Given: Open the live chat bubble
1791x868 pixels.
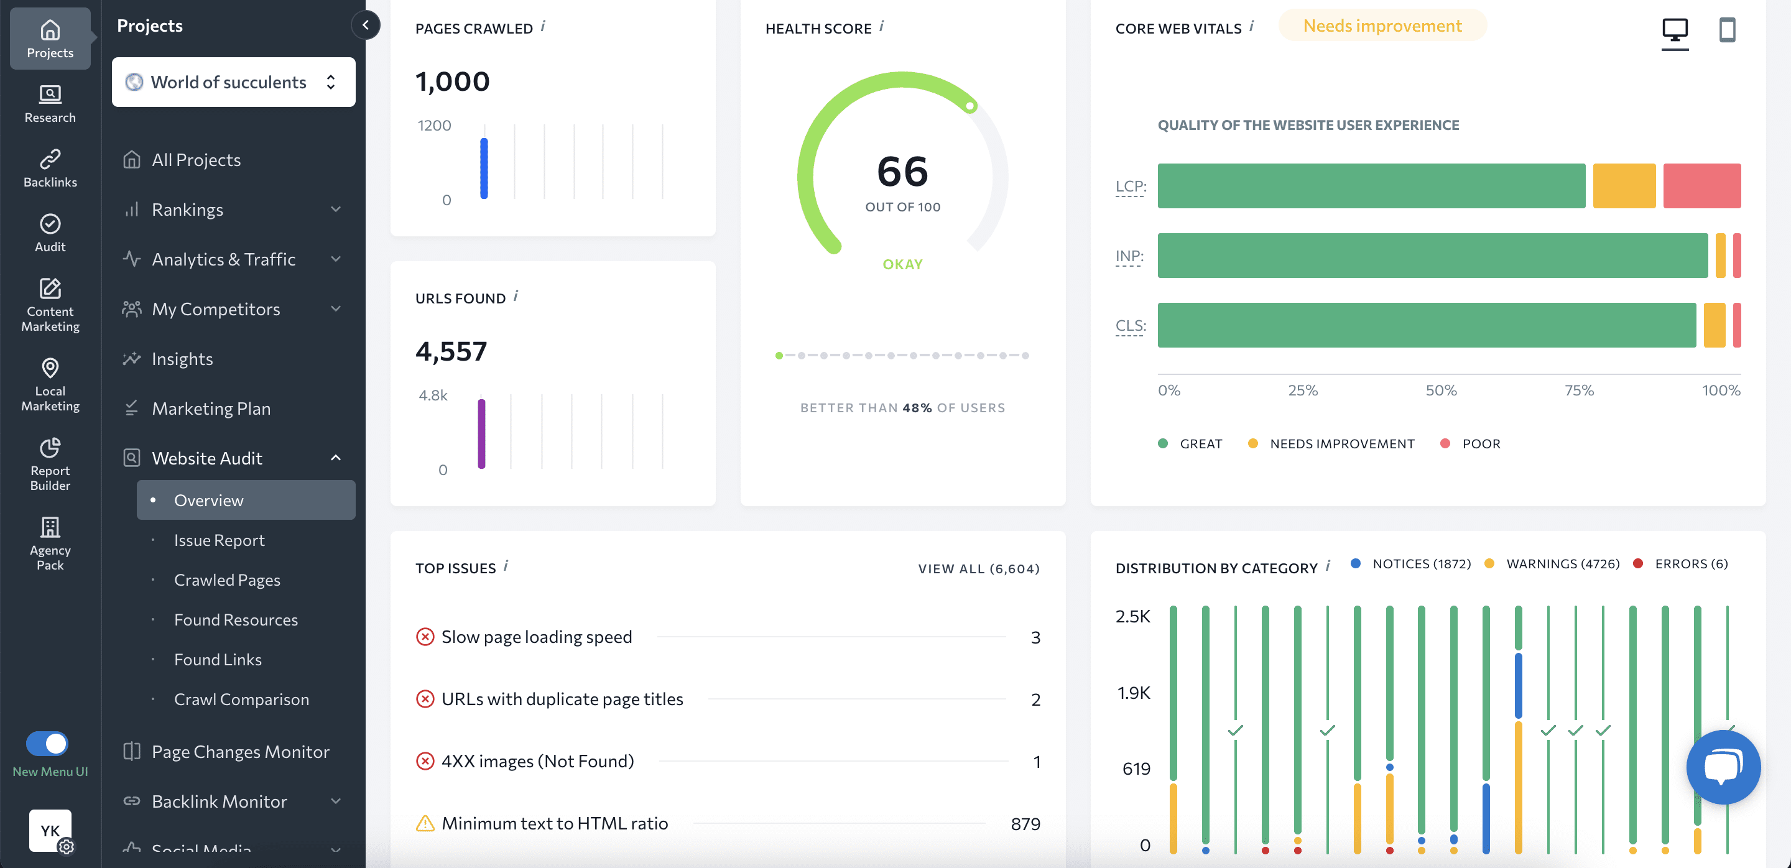Looking at the screenshot, I should 1723,767.
